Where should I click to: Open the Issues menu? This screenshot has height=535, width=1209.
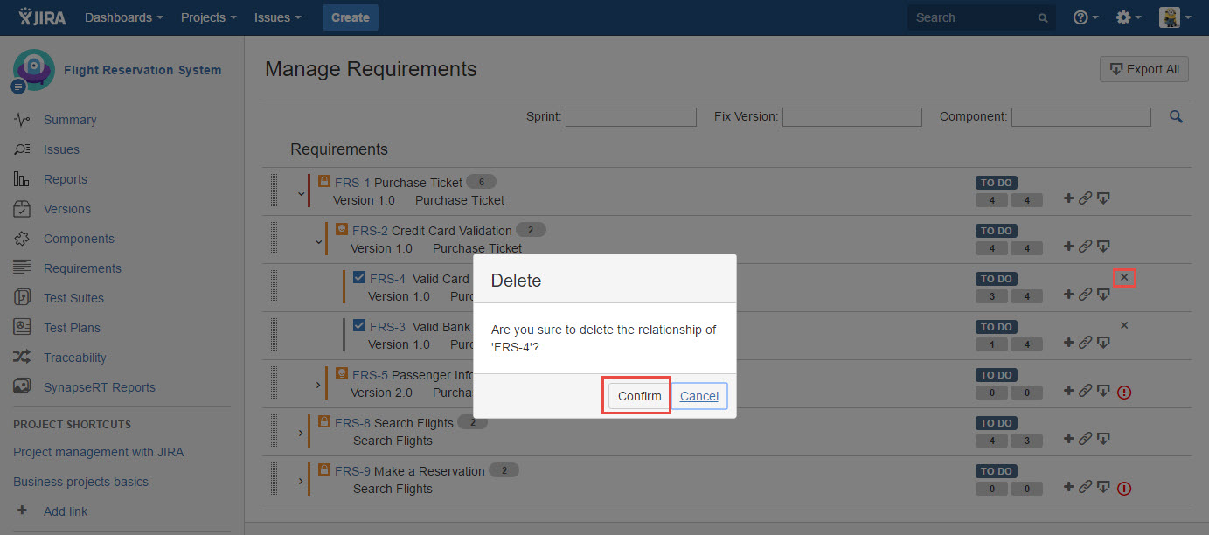(277, 17)
